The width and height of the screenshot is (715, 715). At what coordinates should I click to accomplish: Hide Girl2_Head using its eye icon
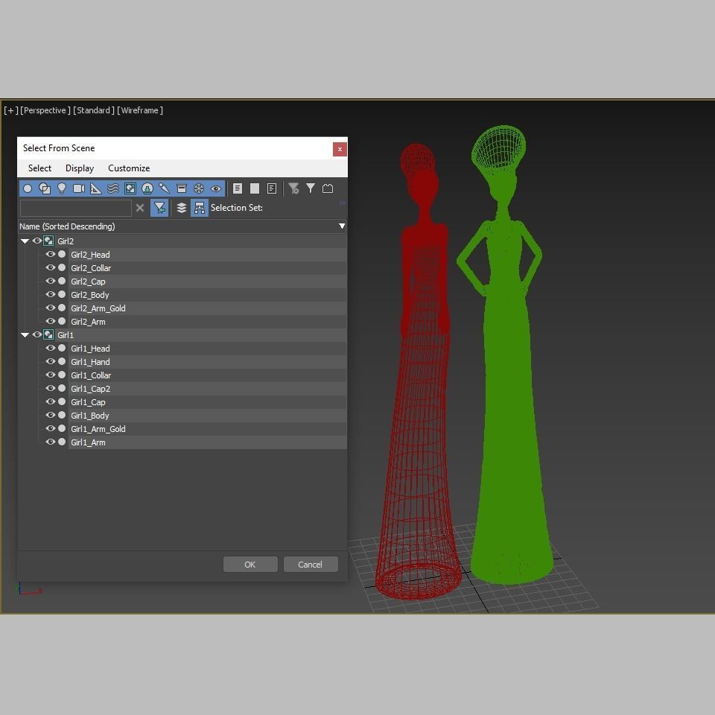50,255
